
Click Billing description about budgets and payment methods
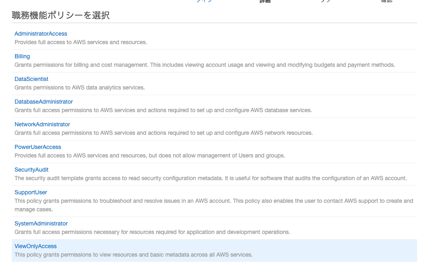pyautogui.click(x=205, y=65)
